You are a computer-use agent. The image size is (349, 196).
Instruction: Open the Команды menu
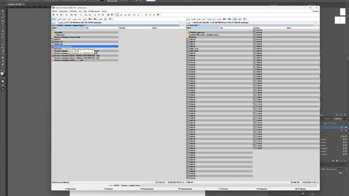coord(73,11)
